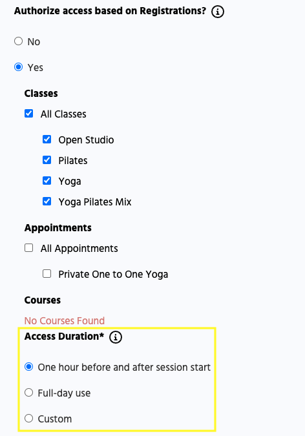Screen dimensions: 305x436
Task: Open info icon beside Authorize access question
Action: 218,12
